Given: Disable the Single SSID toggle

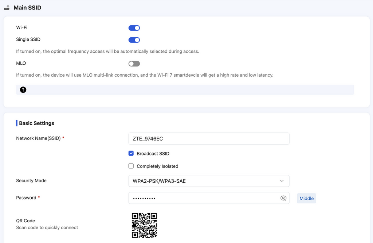Looking at the screenshot, I should [x=134, y=40].
